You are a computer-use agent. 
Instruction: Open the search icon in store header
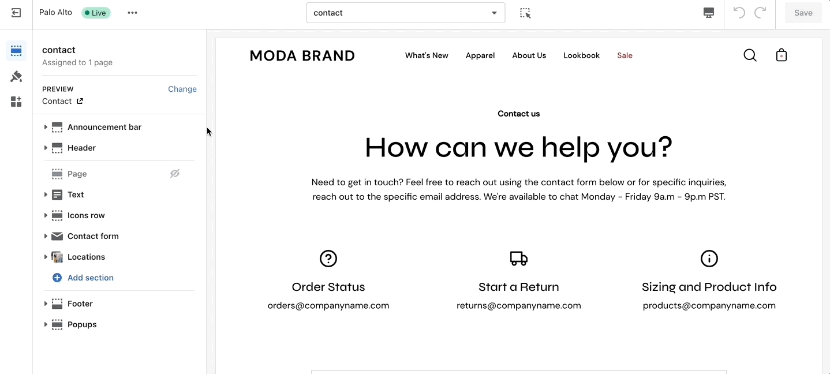click(x=750, y=55)
